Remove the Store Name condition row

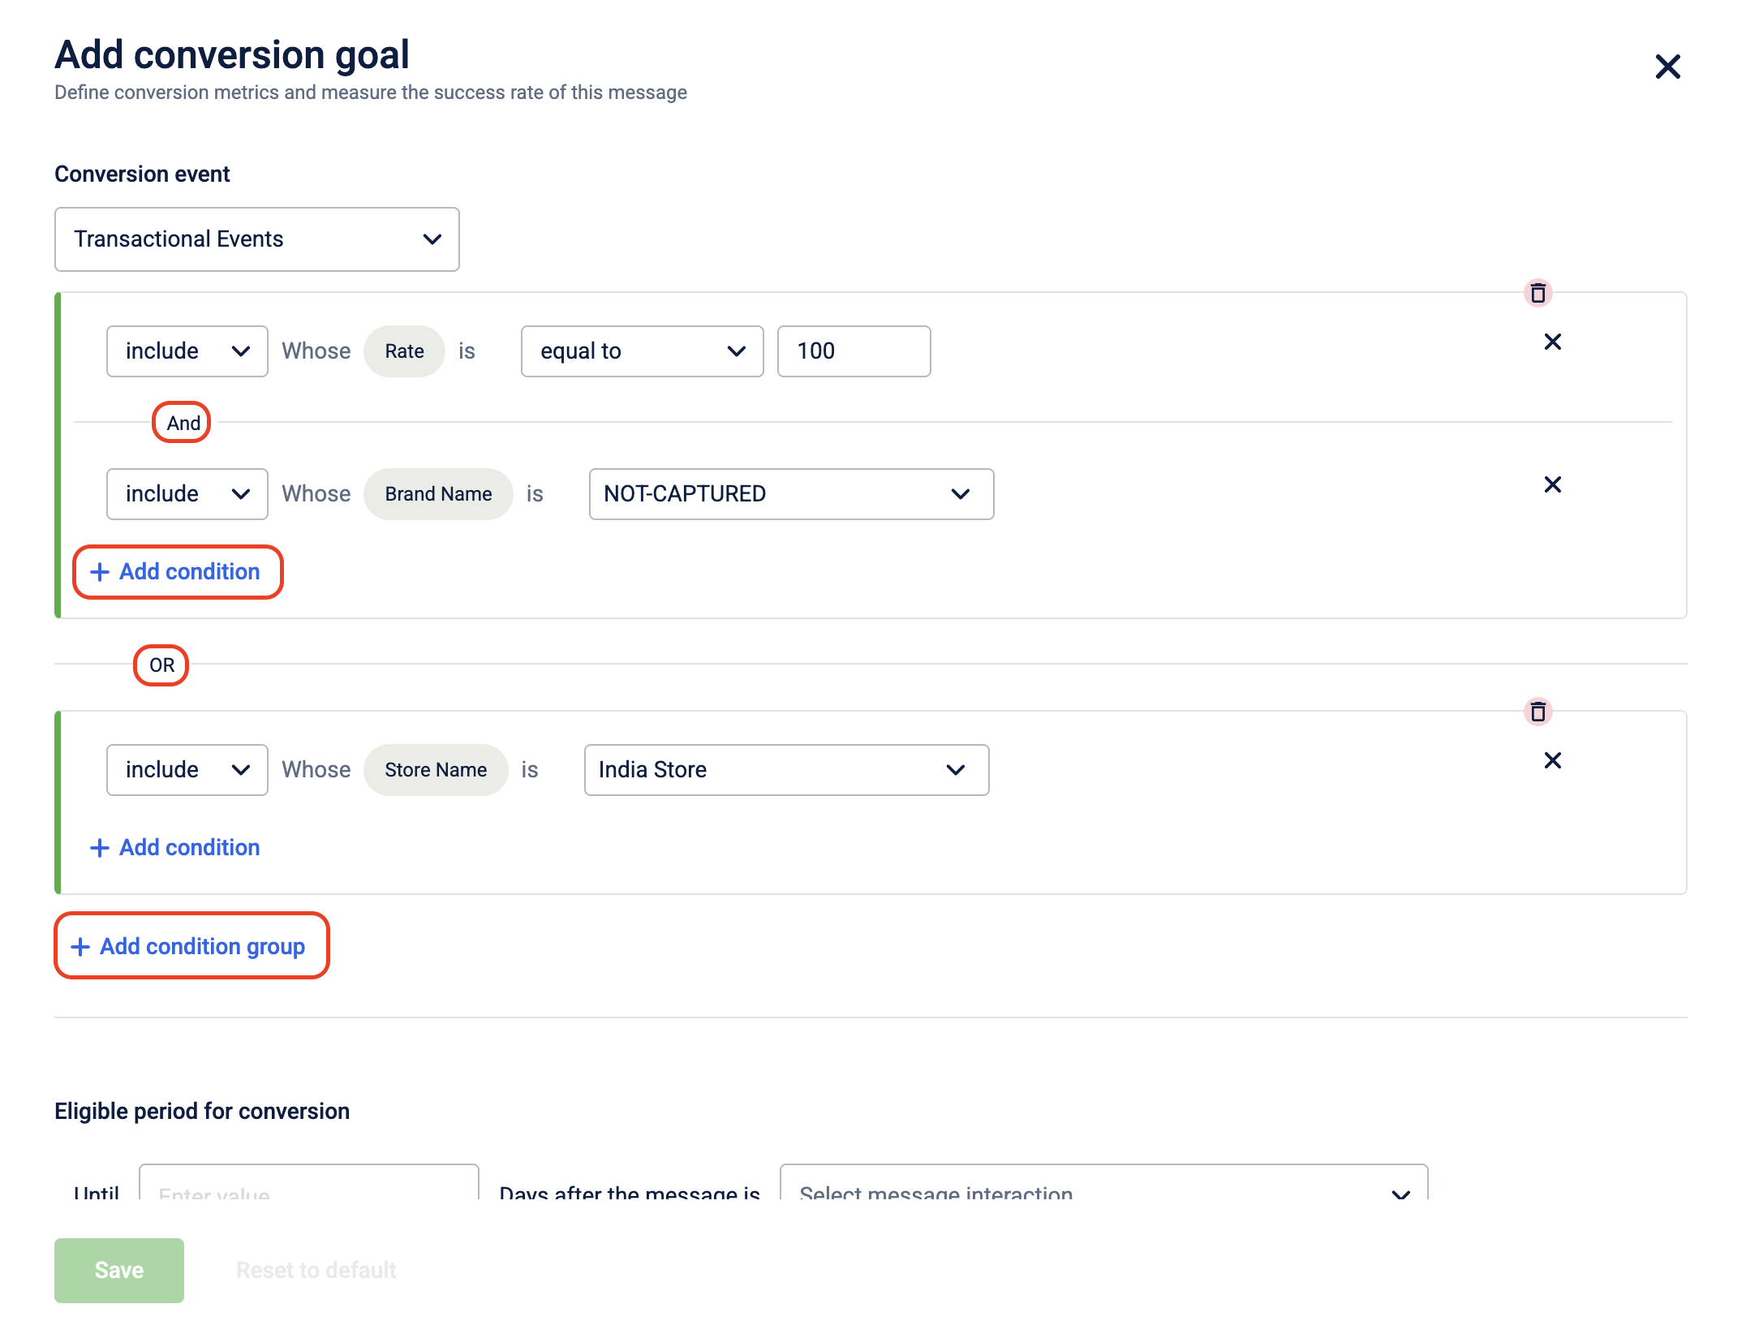(x=1552, y=760)
